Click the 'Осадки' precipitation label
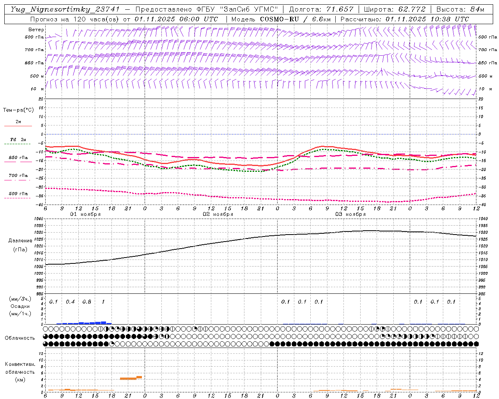Viewport: 499px width, 399px height. [x=20, y=306]
